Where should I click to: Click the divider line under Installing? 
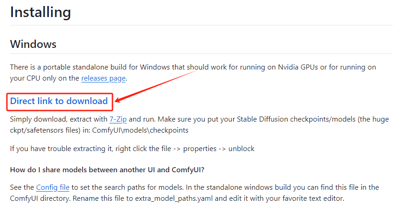201,25
